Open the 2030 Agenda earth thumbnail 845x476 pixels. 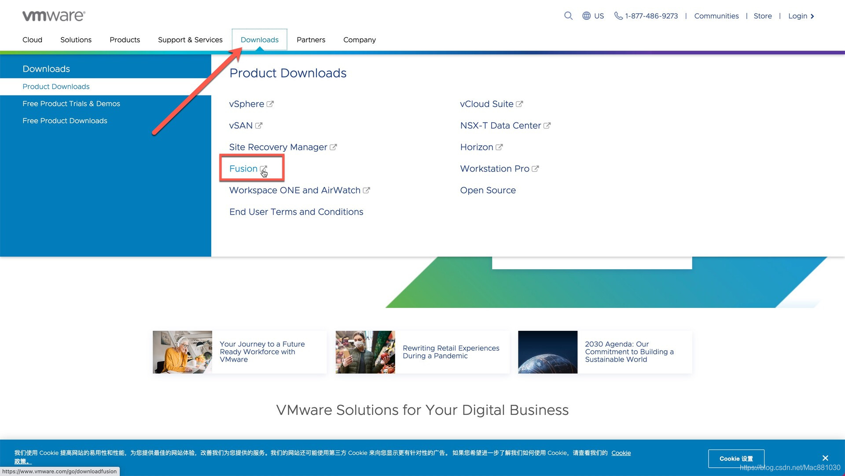click(x=547, y=352)
